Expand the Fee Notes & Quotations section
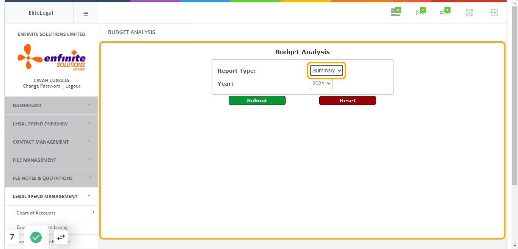 click(x=51, y=178)
